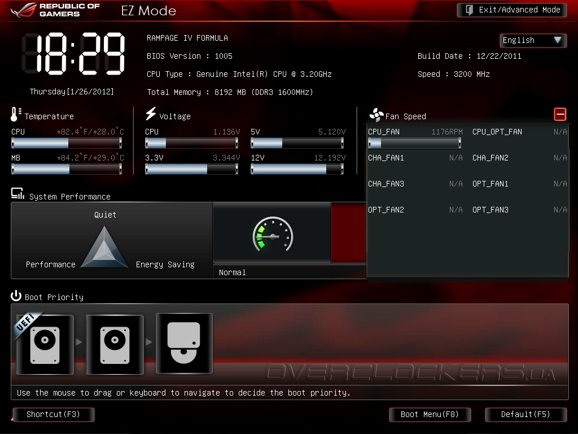Click the 5V voltage bar

(297, 143)
